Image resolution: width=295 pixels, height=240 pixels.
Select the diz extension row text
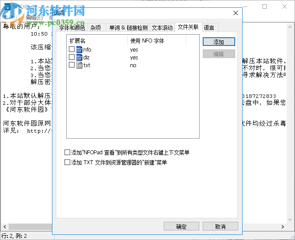click(x=86, y=57)
